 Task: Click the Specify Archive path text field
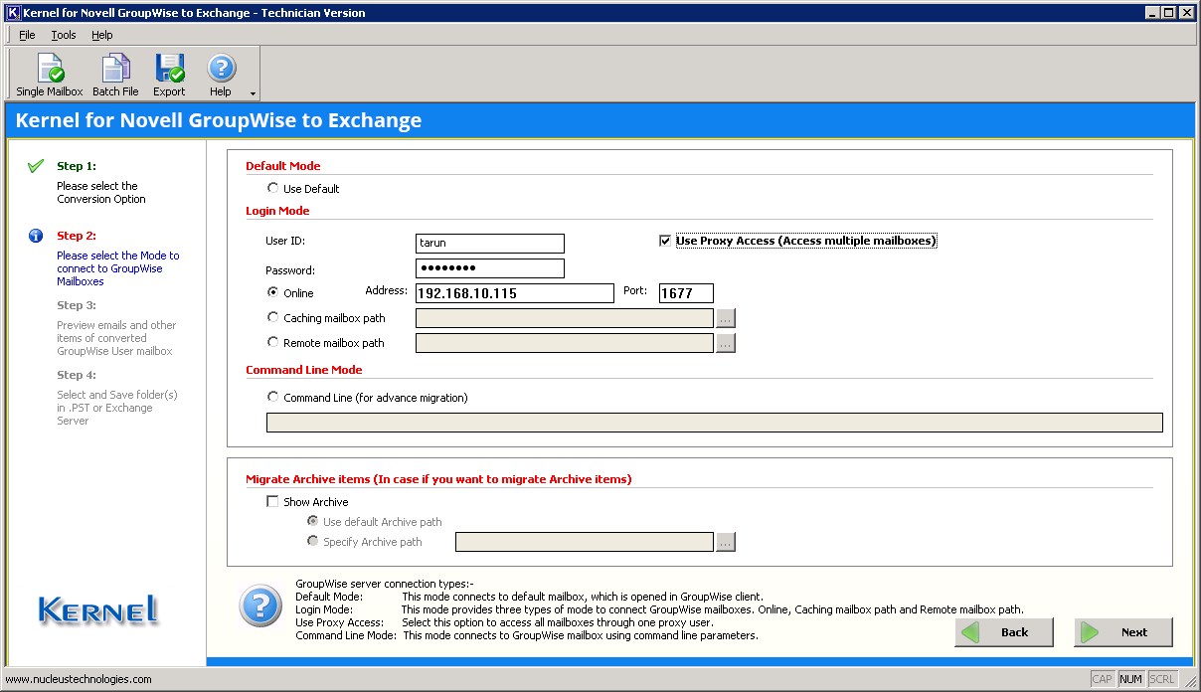click(585, 542)
